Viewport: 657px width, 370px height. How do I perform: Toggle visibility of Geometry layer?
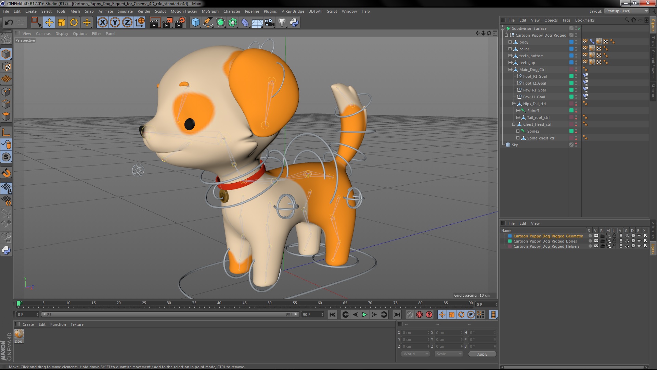coord(596,236)
